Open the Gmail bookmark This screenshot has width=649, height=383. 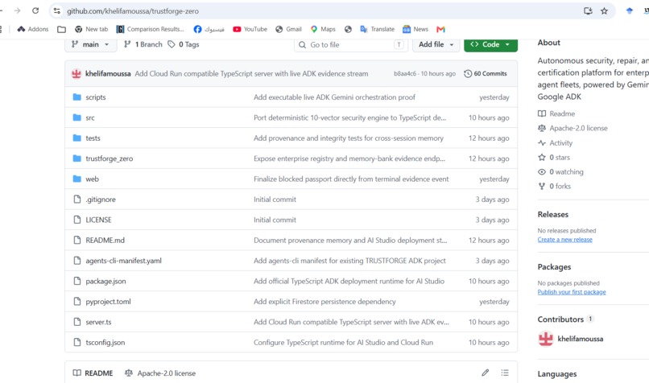[288, 29]
